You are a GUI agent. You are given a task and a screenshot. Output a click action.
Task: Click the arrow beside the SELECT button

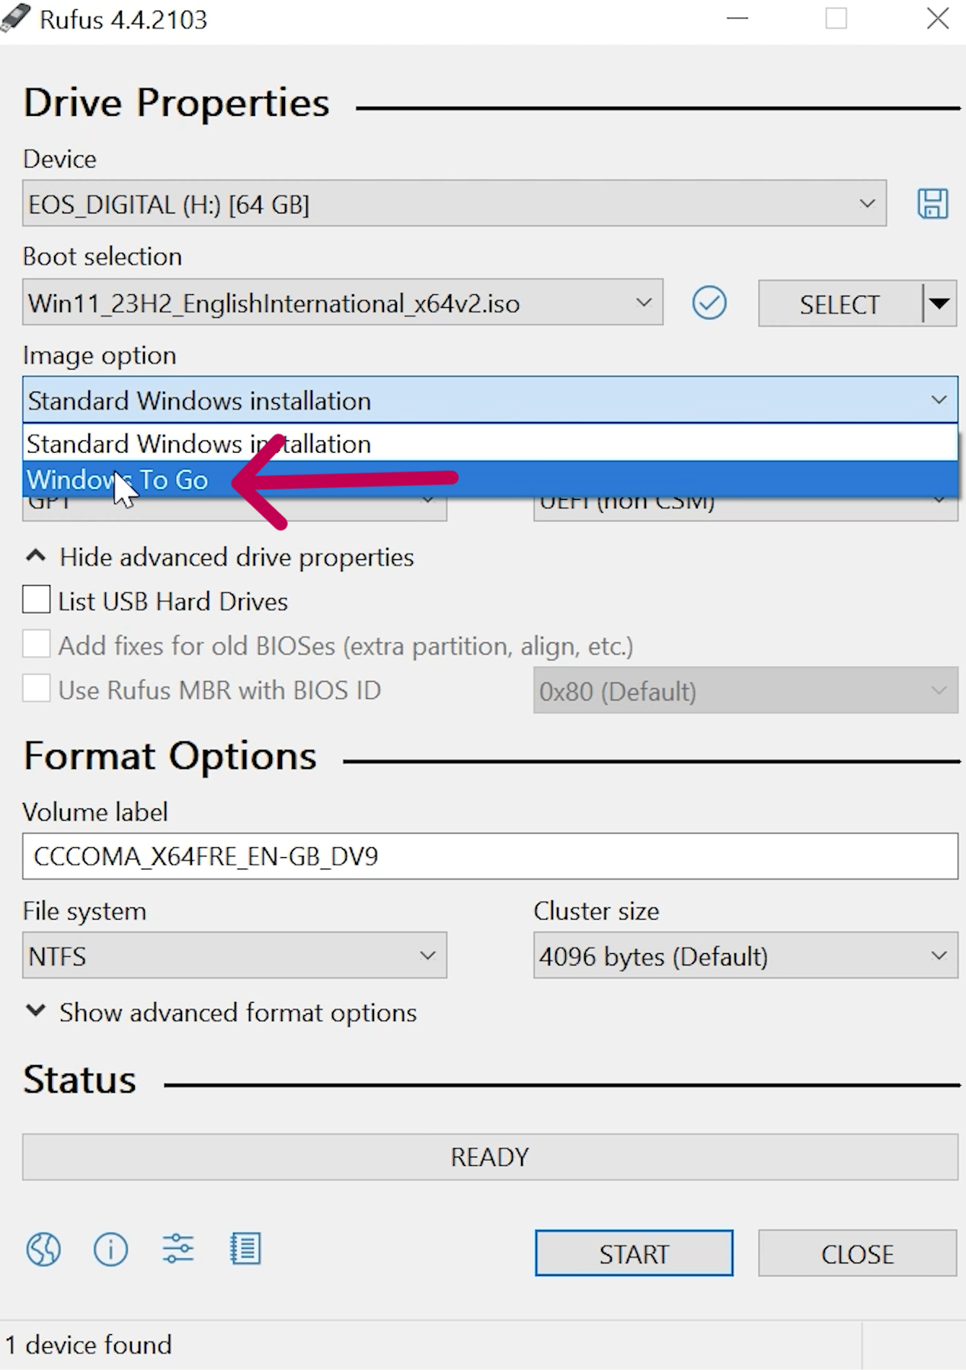[x=939, y=304]
